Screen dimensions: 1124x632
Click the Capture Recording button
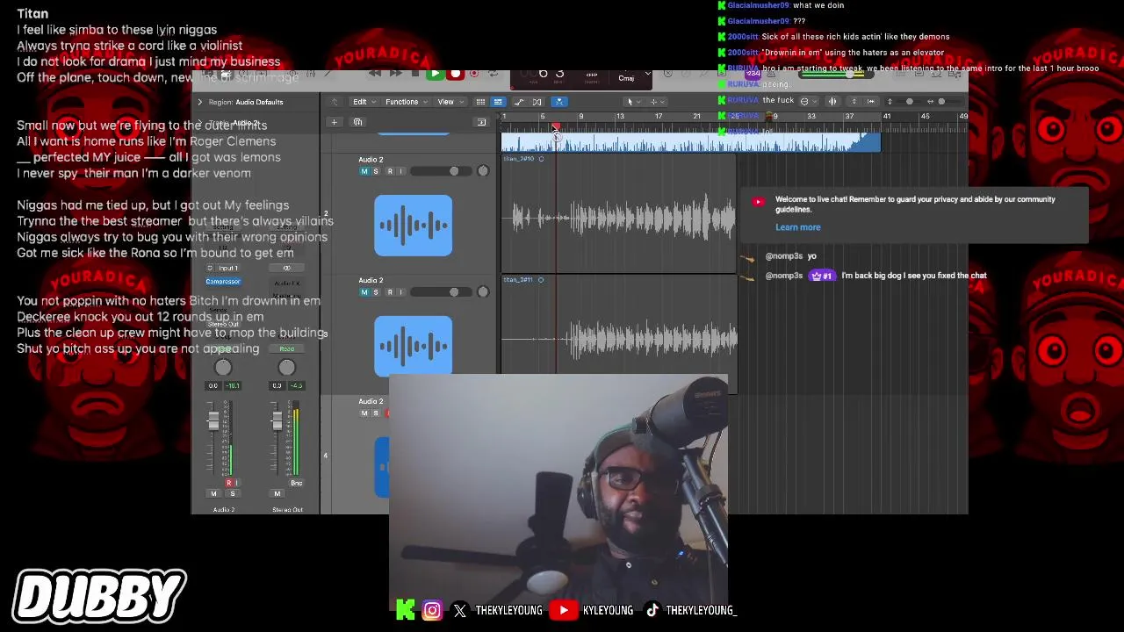[x=475, y=74]
